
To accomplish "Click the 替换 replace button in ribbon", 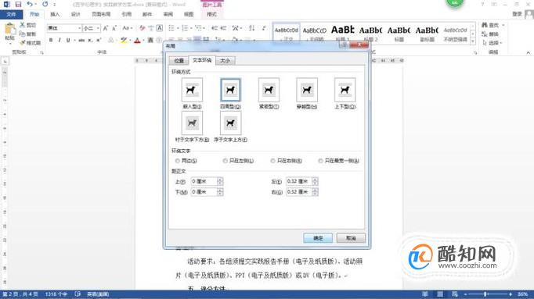I will (490, 34).
